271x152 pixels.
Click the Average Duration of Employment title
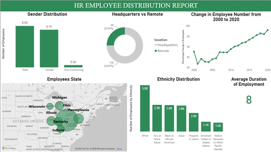[249, 81]
